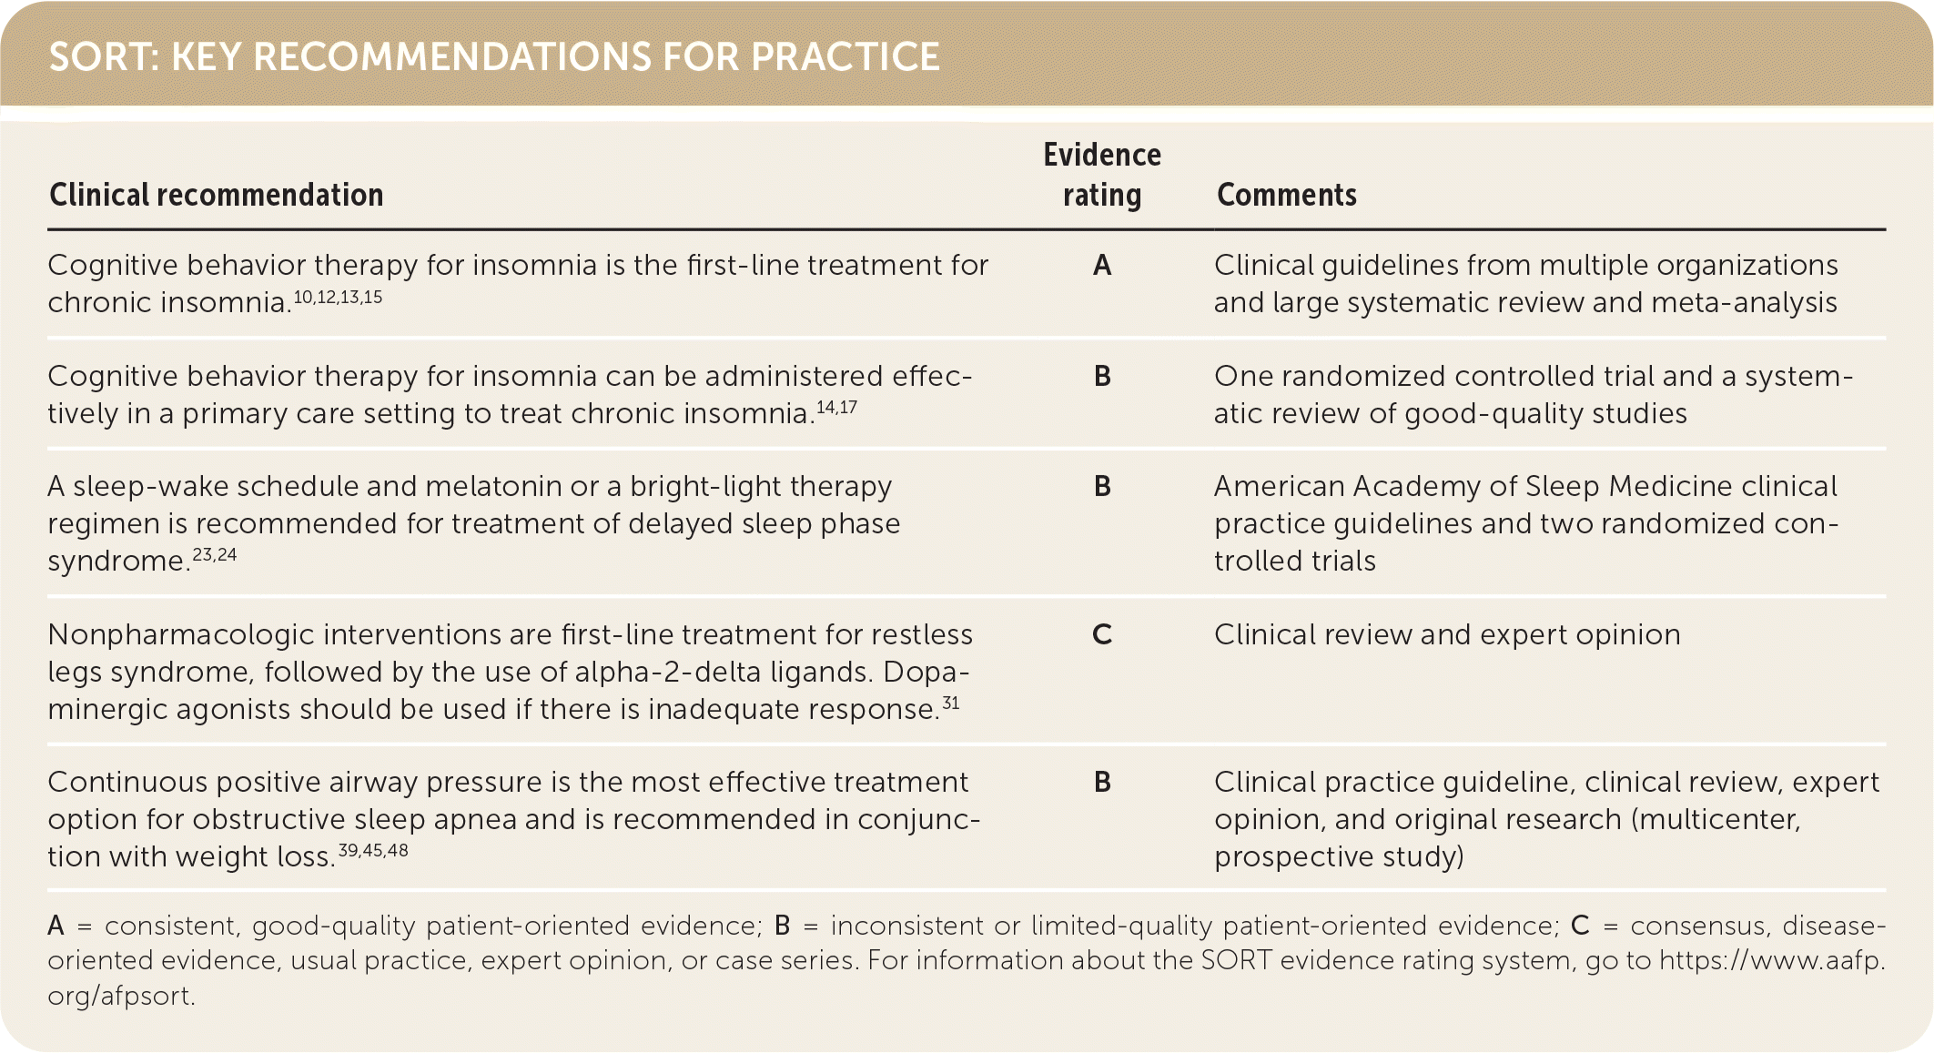Click the SORT: Key Recommendations for Practice title
The width and height of the screenshot is (1934, 1053).
[494, 56]
